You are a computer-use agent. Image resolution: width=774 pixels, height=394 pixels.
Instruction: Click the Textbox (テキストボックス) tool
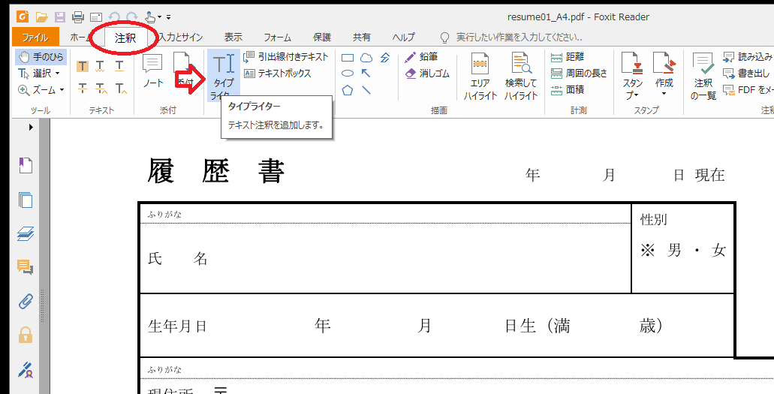278,74
